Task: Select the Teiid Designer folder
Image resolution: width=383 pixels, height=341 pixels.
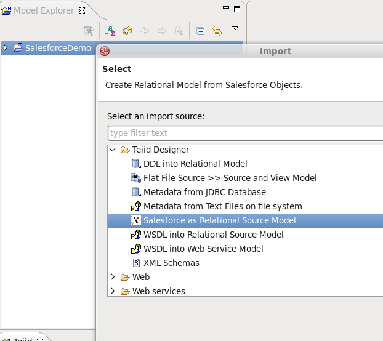Action: coord(161,150)
